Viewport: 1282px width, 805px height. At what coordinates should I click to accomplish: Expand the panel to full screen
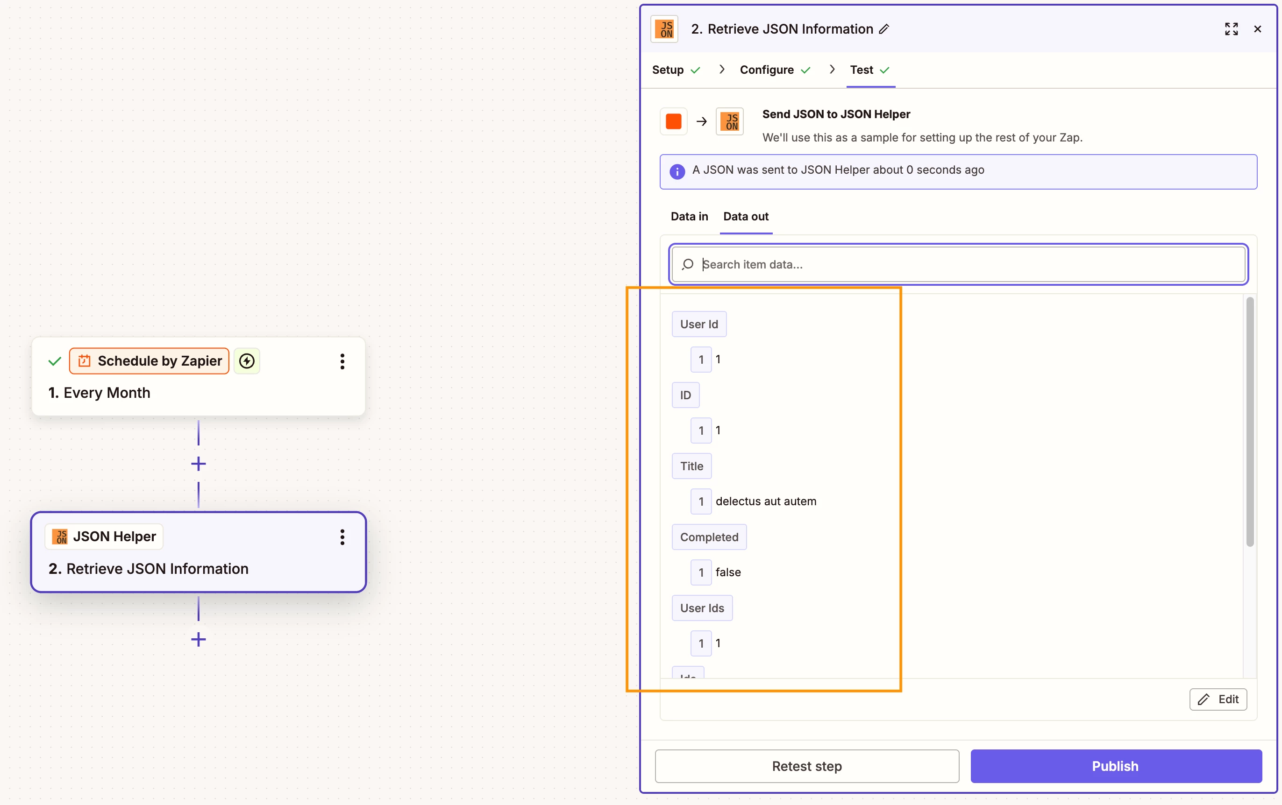tap(1231, 29)
